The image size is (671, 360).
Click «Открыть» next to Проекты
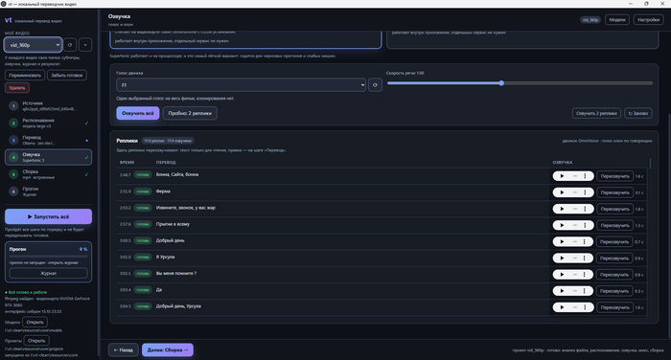click(x=36, y=341)
